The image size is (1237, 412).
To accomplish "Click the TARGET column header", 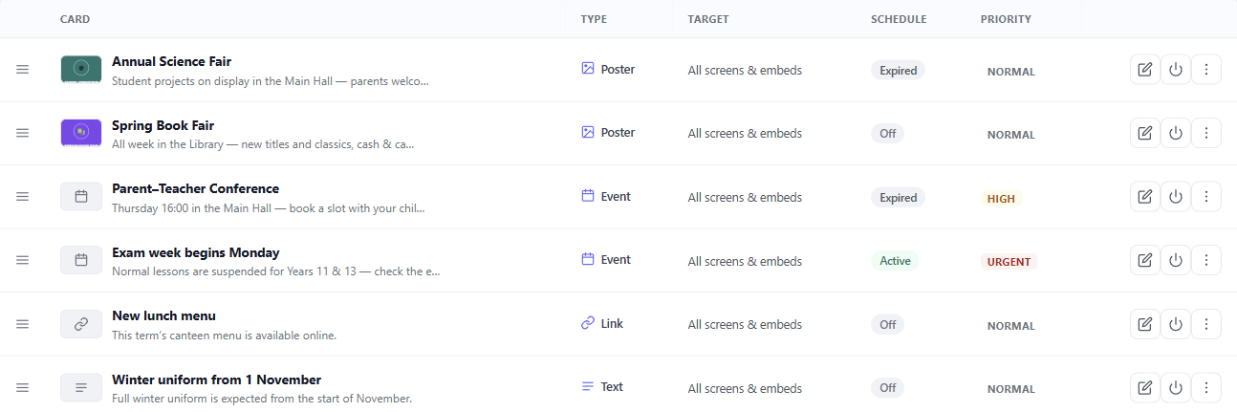I will coord(708,19).
